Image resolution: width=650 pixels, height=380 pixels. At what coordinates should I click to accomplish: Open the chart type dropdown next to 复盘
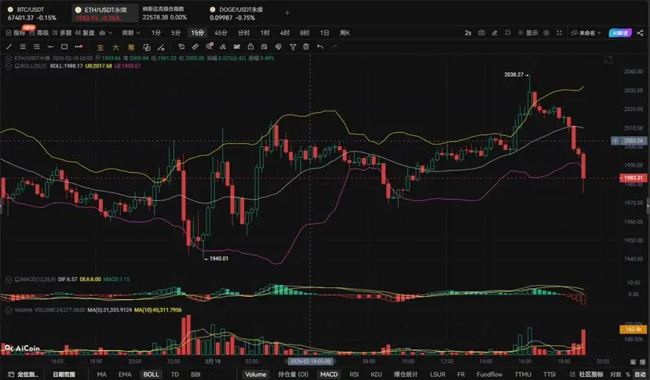[106, 33]
